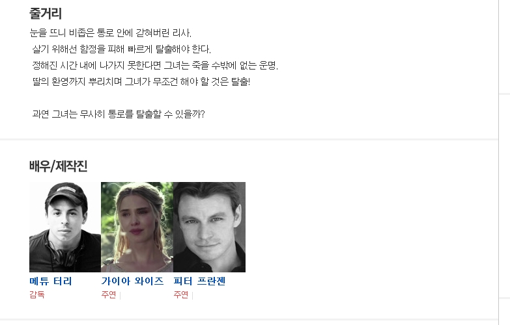The height and width of the screenshot is (325, 510).
Task: Click the 줄거리 section heading
Action: (45, 13)
